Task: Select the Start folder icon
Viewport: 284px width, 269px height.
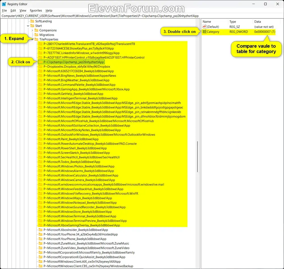Action: [x=32, y=26]
